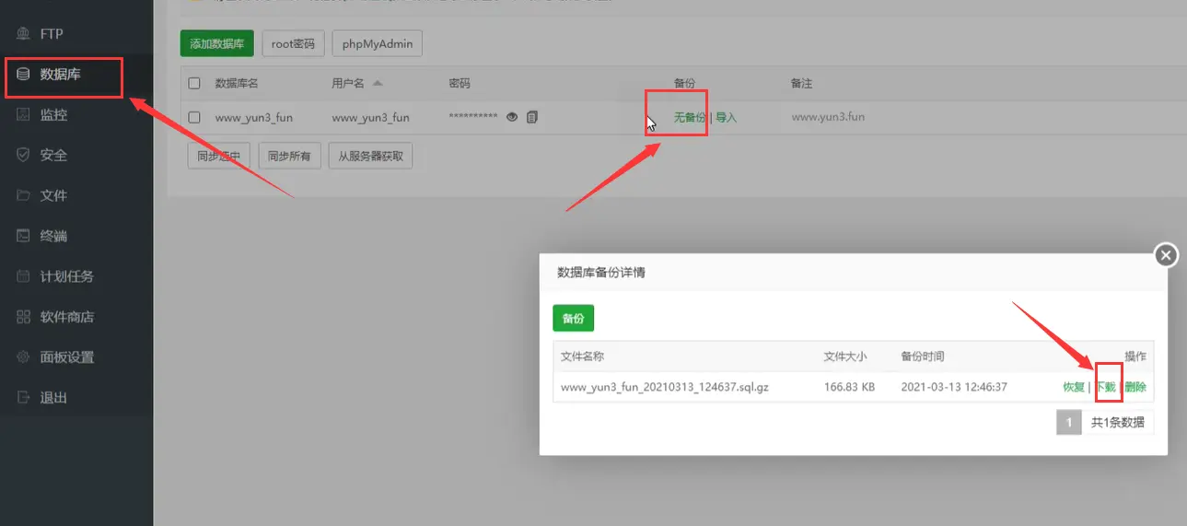Image resolution: width=1187 pixels, height=526 pixels.
Task: Click the 导入 link
Action: [726, 117]
